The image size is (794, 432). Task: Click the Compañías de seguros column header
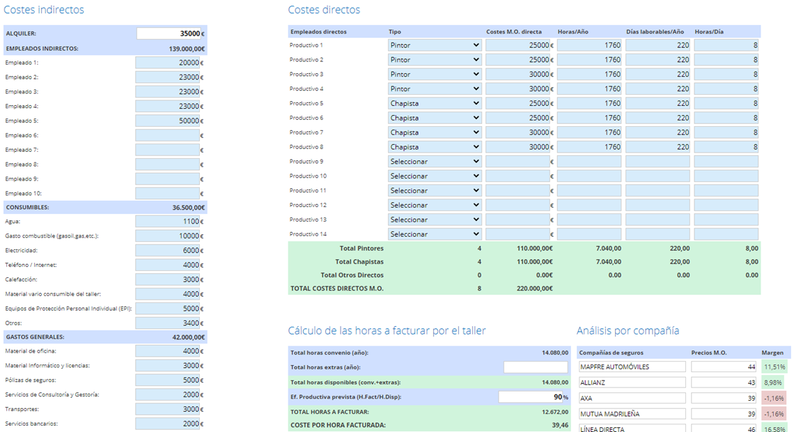point(612,353)
